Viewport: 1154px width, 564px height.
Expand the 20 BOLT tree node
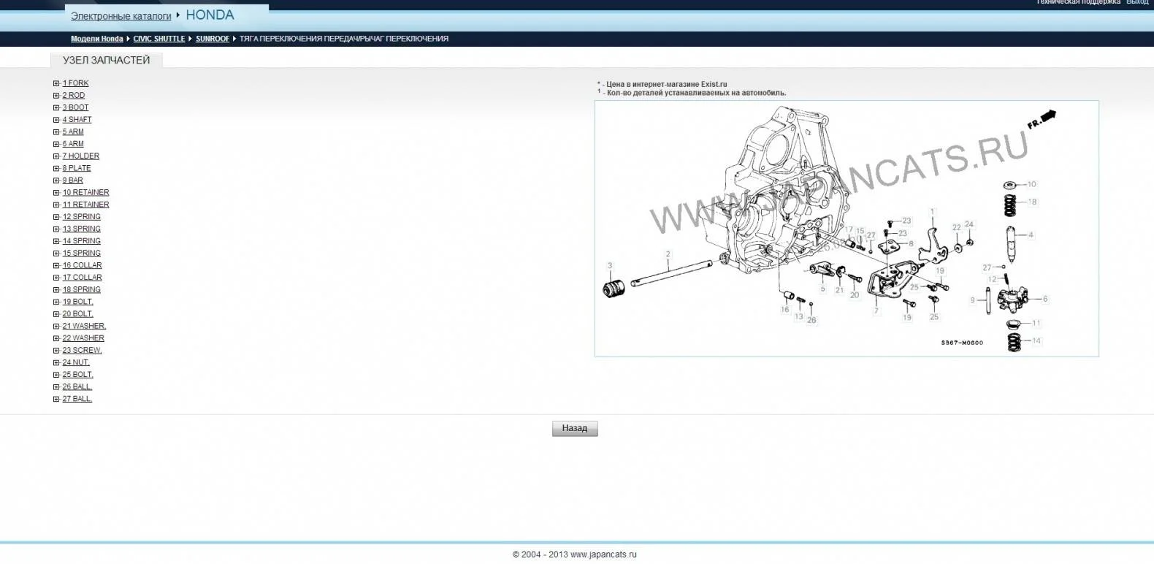point(56,314)
